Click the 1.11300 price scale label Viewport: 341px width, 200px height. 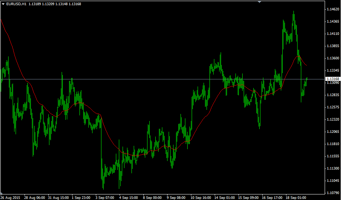tap(333, 168)
